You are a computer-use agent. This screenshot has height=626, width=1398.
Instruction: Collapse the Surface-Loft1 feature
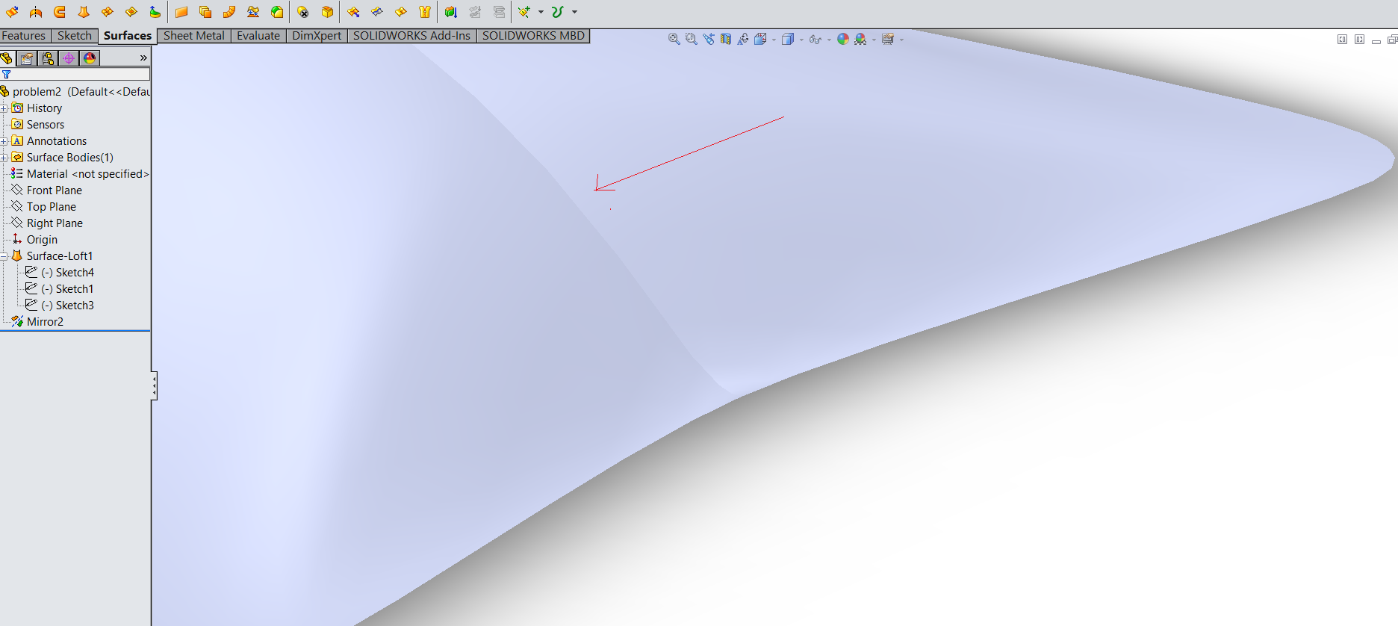(4, 256)
